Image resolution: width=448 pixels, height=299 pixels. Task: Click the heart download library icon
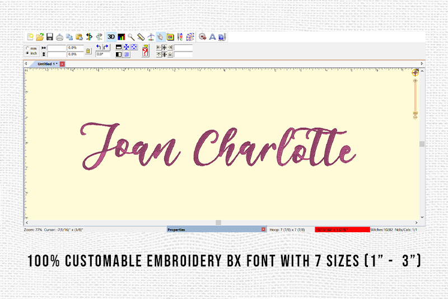point(203,37)
